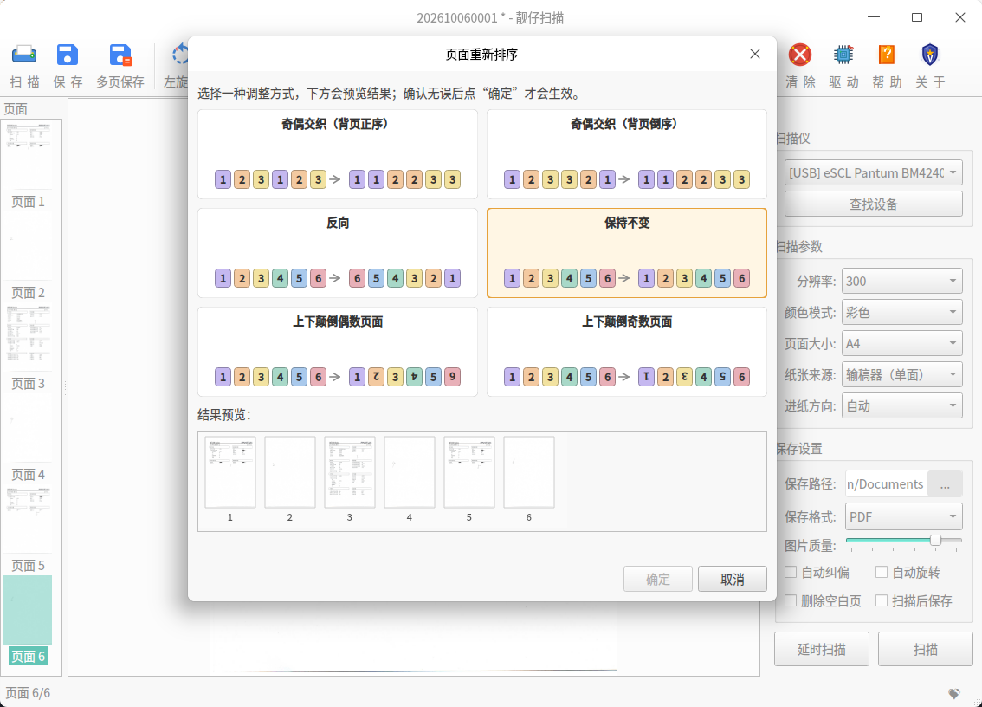
Task: Click the 关于 shield icon
Action: [930, 55]
